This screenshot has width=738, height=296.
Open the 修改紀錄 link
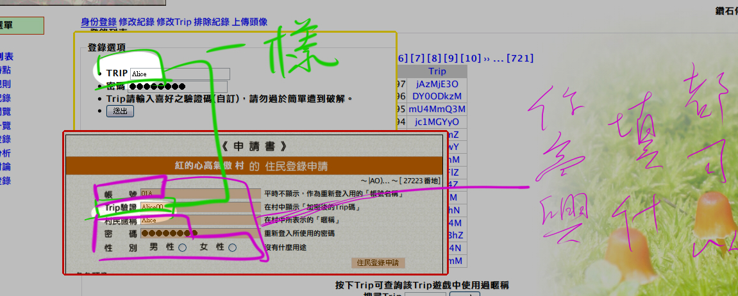(x=137, y=22)
